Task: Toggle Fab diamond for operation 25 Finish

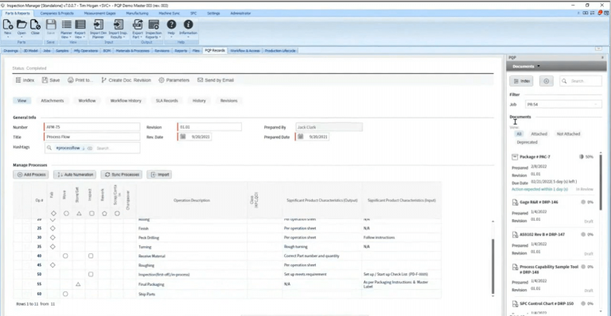Action: tap(53, 228)
